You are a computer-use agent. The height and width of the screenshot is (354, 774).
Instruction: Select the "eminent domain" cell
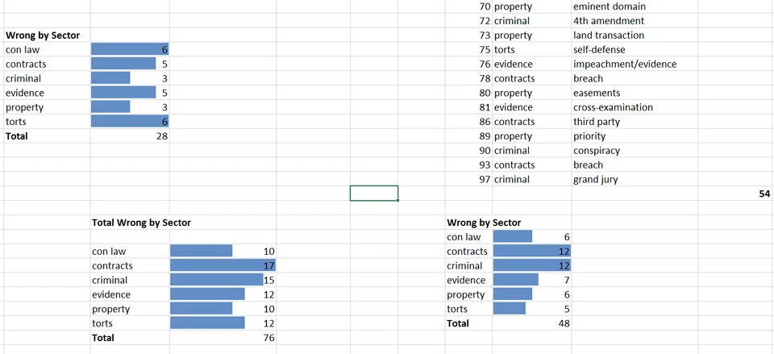(x=609, y=6)
